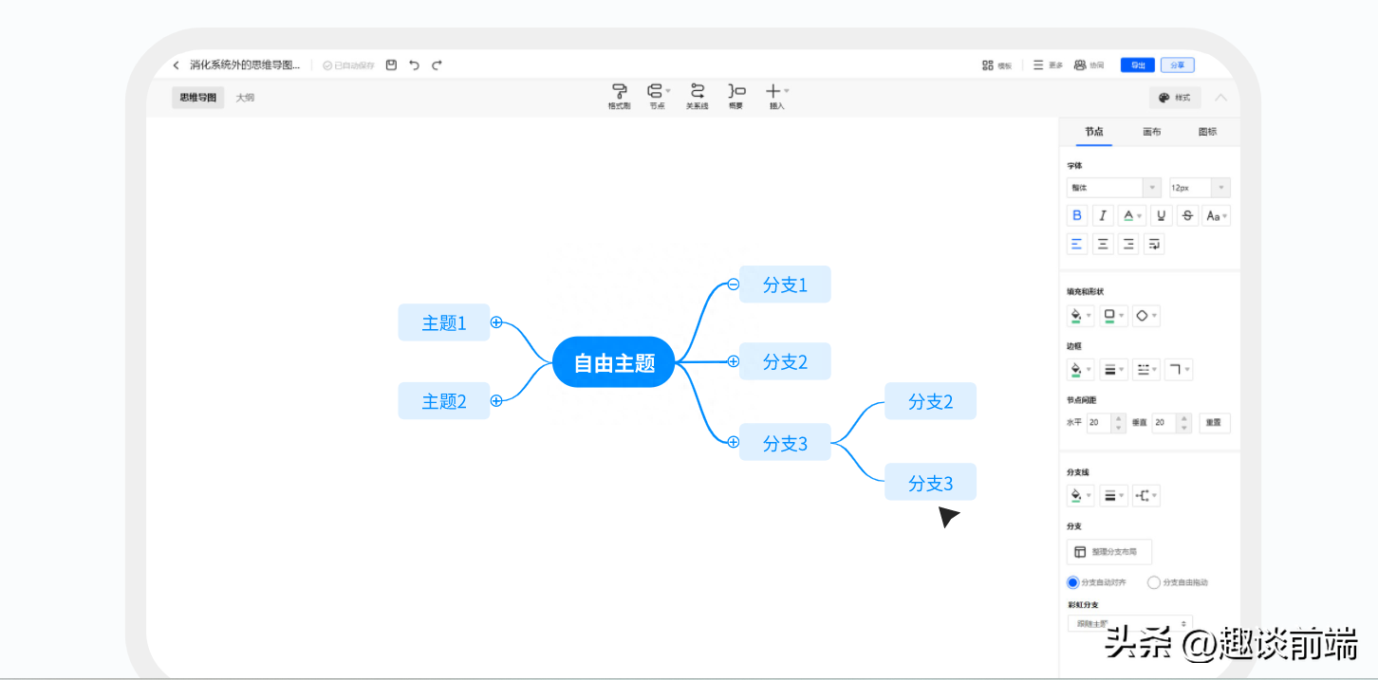Open the branch line style dropdown

pyautogui.click(x=1146, y=495)
